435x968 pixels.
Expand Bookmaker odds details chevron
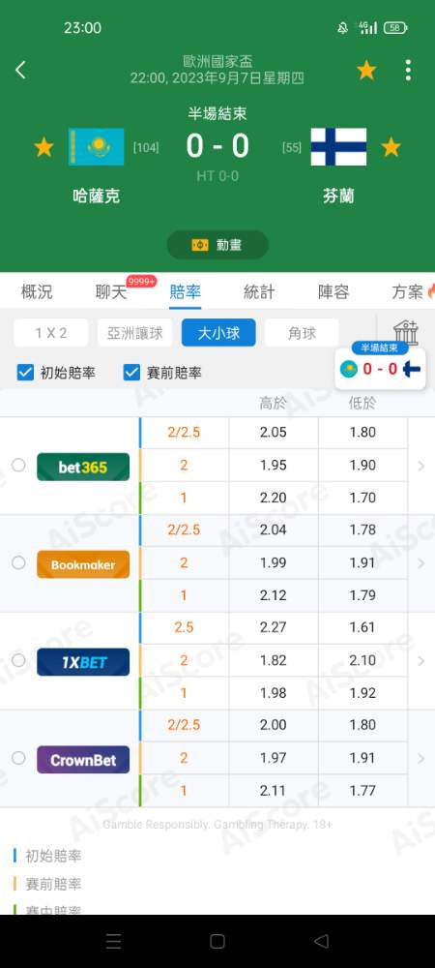(x=421, y=563)
